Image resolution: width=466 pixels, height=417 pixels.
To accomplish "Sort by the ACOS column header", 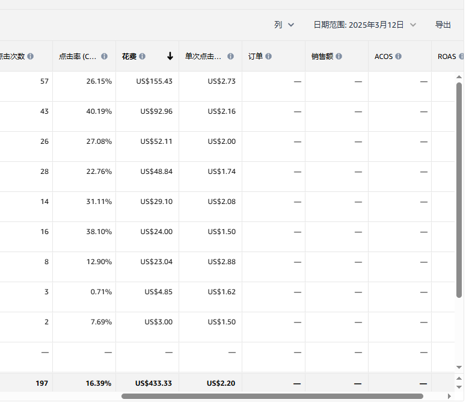I will (384, 56).
